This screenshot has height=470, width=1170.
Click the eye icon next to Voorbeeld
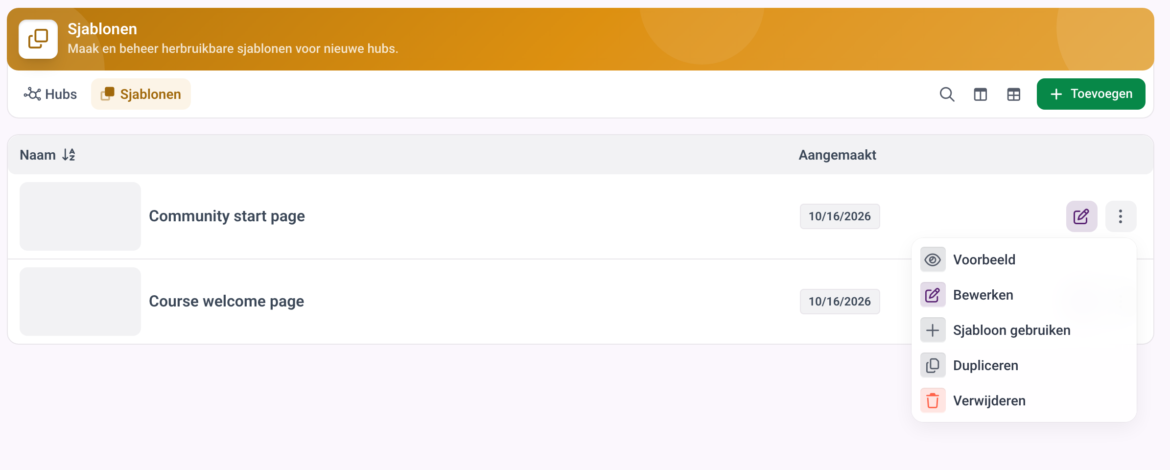tap(933, 259)
